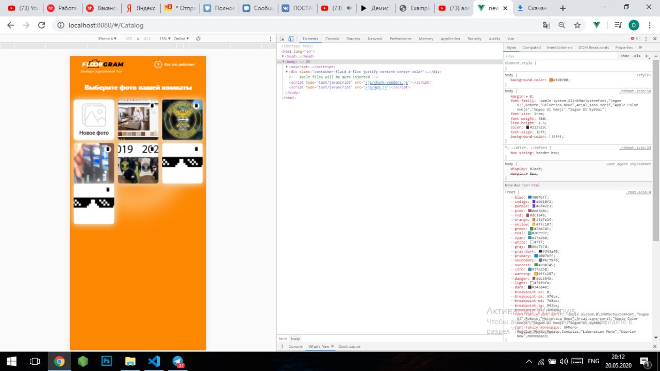Toggle the .cls class editor
This screenshot has height=371, width=660.
[637, 56]
